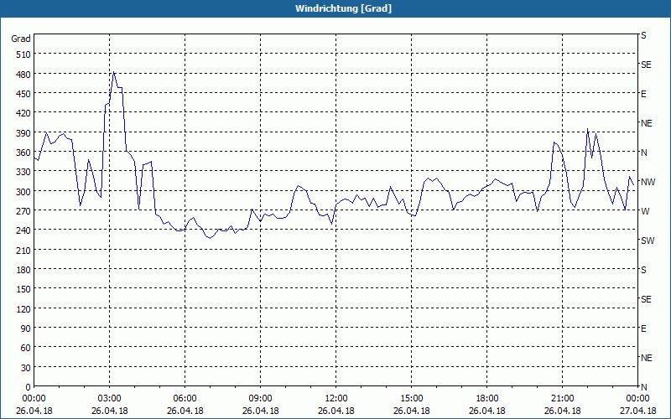Click the y-axis value 180
The height and width of the screenshot is (419, 671).
(23, 270)
